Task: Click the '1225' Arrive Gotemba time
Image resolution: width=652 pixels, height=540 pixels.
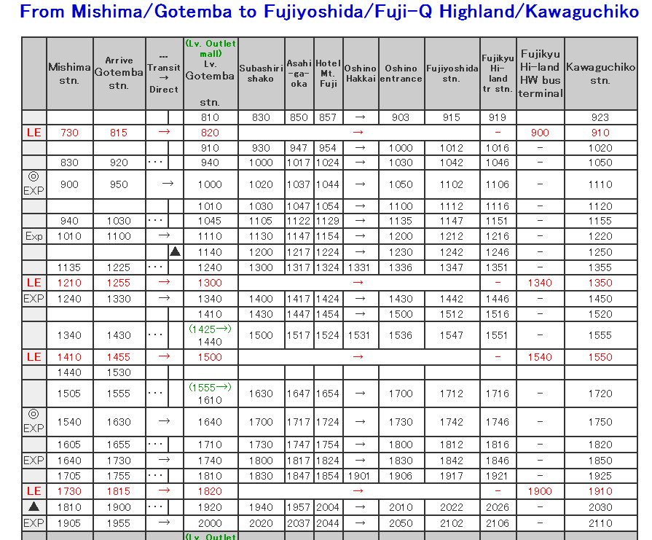Action: pos(119,267)
